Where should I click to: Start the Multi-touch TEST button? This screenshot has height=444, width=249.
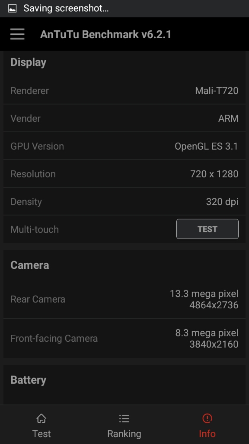(x=207, y=229)
